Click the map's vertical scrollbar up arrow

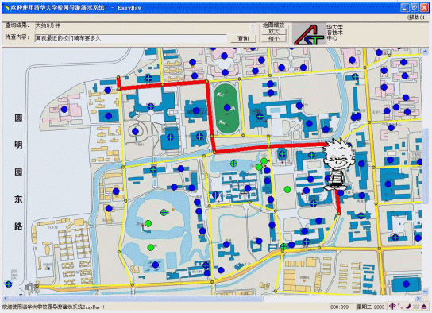[425, 52]
